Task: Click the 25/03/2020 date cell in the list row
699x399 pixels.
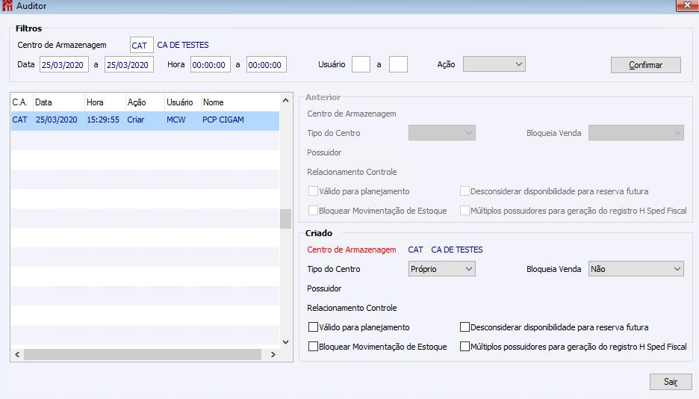Action: coord(57,120)
